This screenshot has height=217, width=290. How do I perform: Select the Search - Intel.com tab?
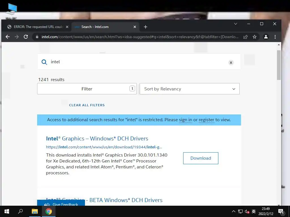point(105,27)
